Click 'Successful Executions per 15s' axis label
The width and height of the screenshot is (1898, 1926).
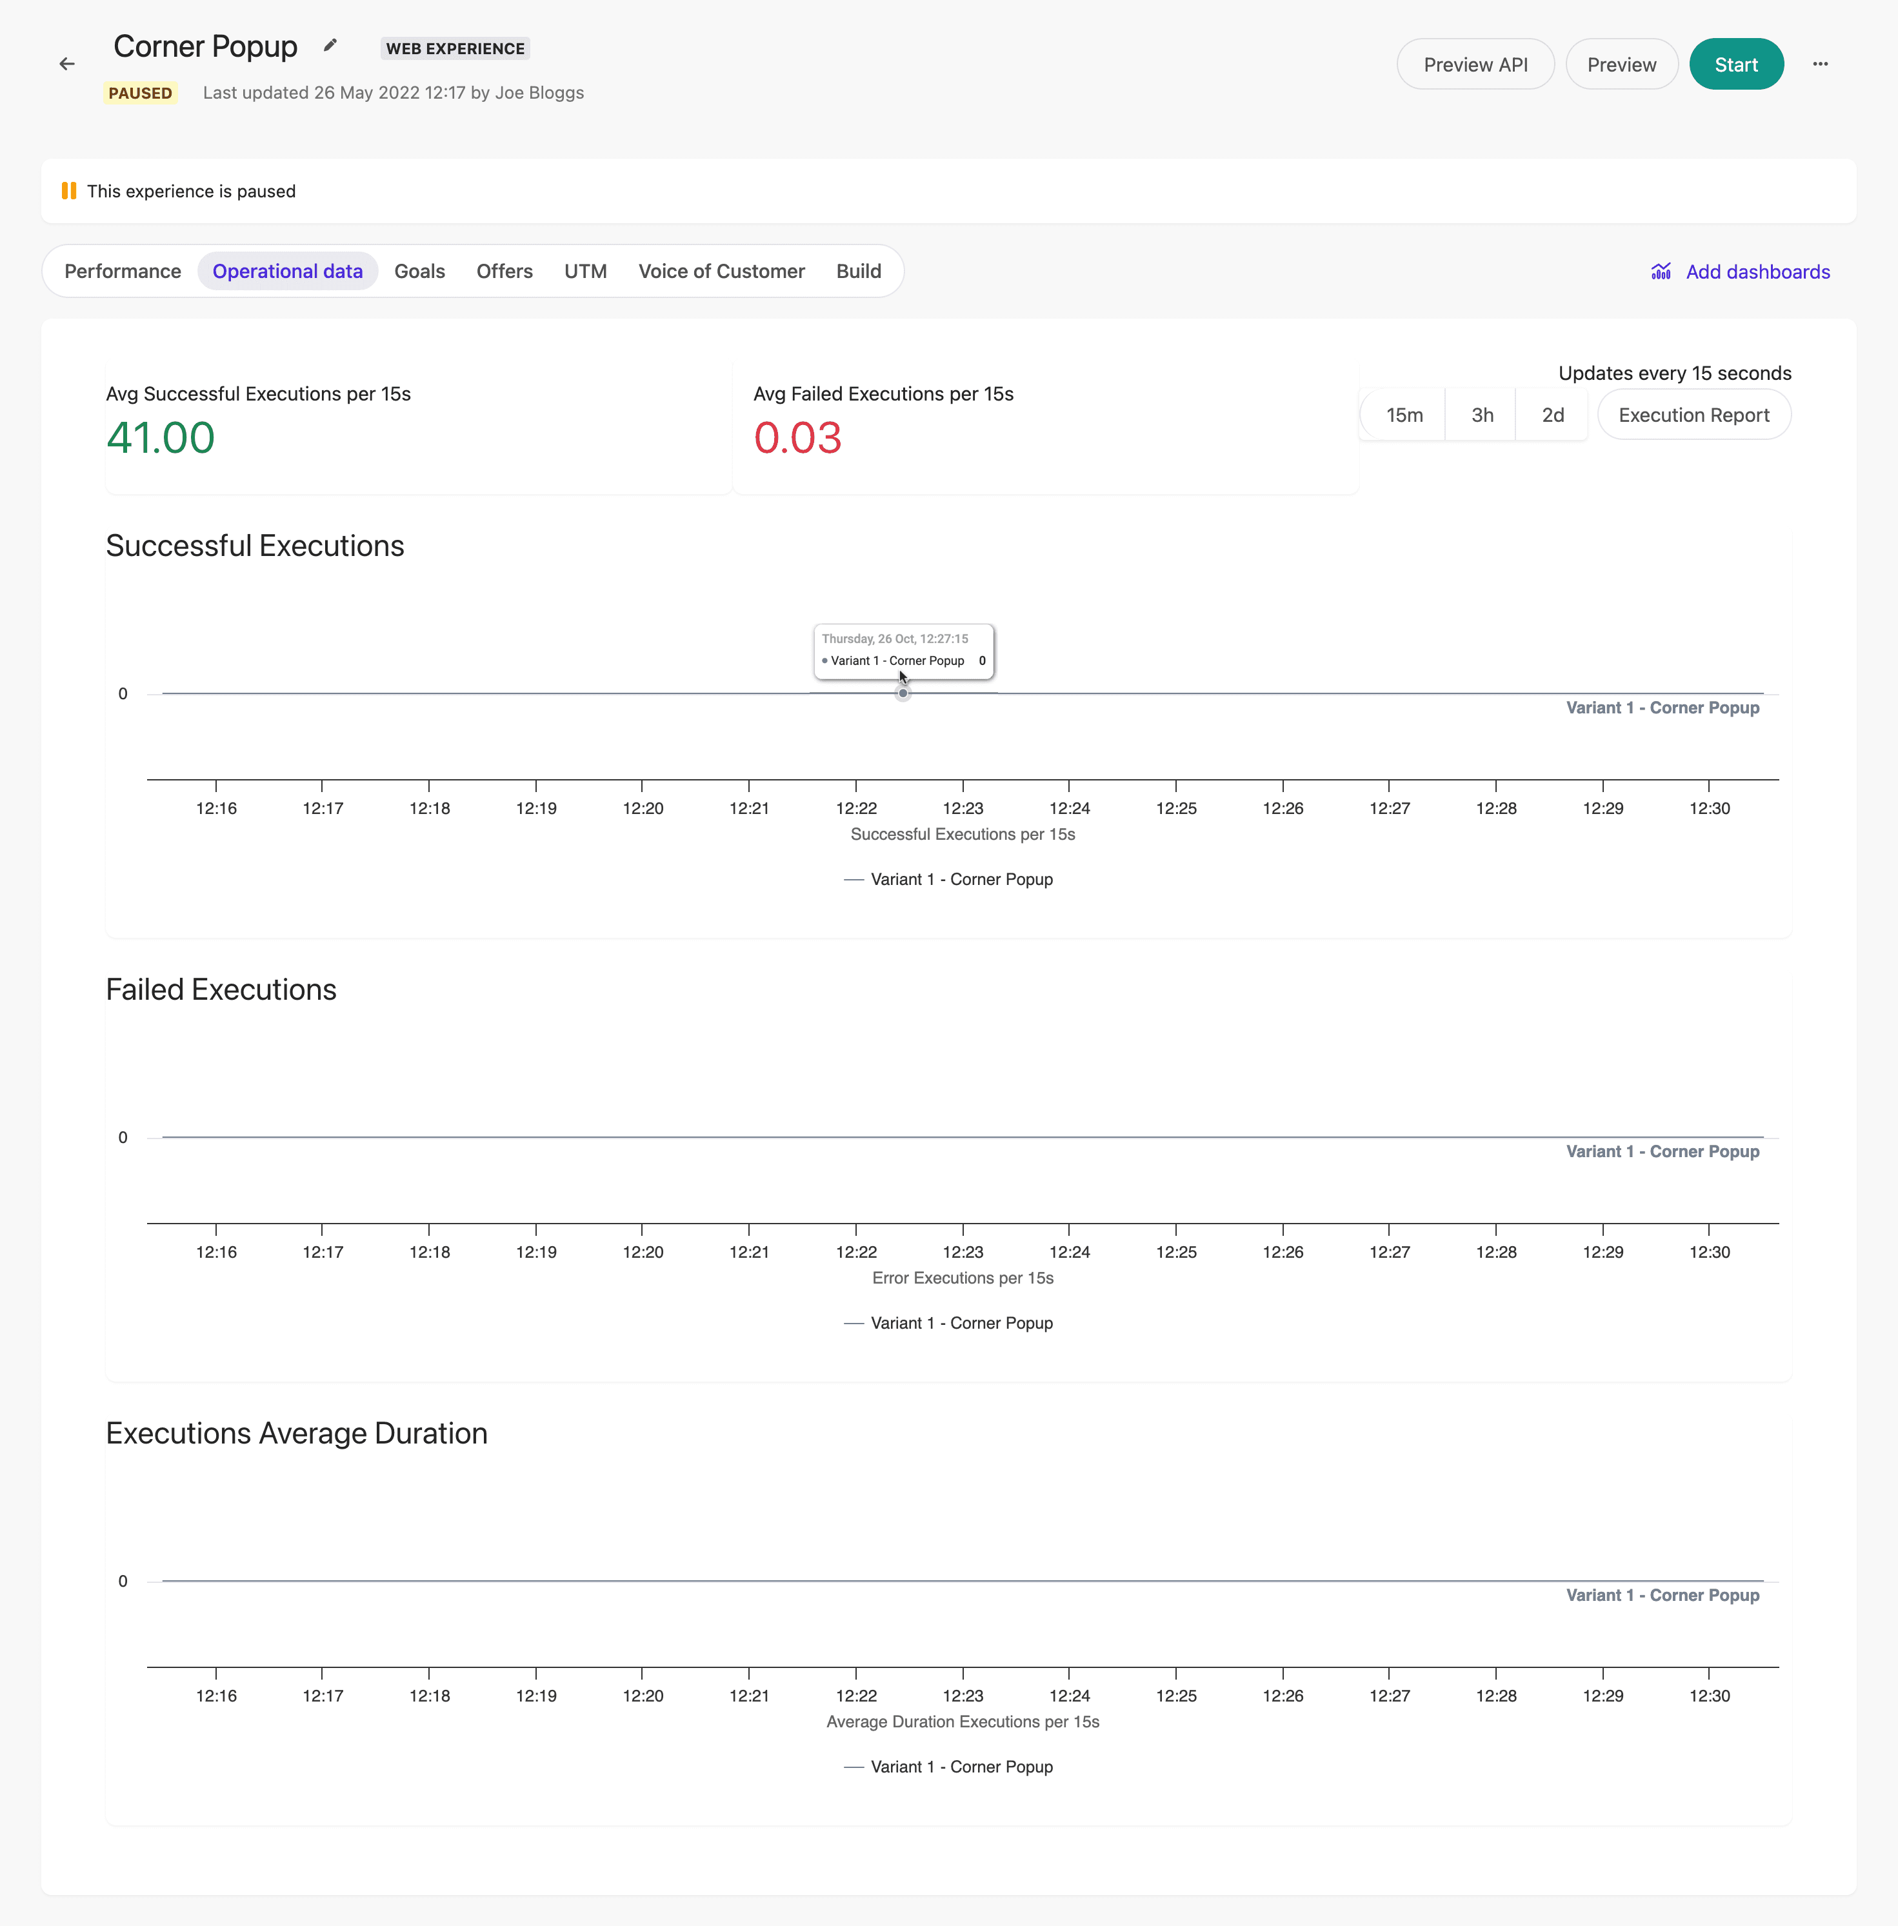click(x=963, y=835)
